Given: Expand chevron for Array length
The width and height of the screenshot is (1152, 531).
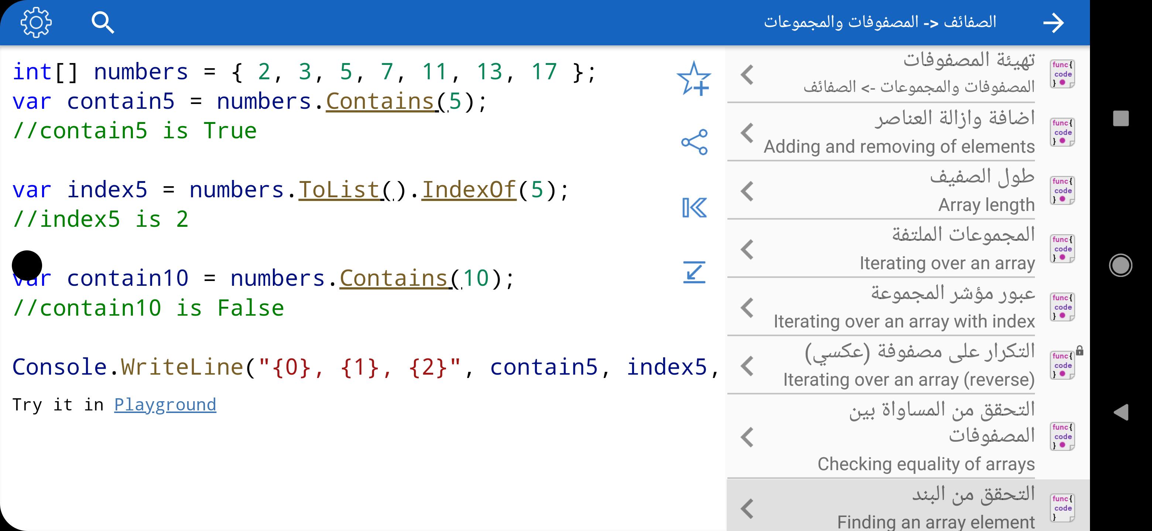Looking at the screenshot, I should pyautogui.click(x=747, y=191).
